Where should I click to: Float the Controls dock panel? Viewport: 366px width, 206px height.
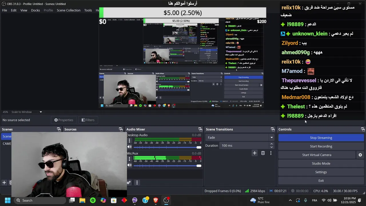point(363,129)
